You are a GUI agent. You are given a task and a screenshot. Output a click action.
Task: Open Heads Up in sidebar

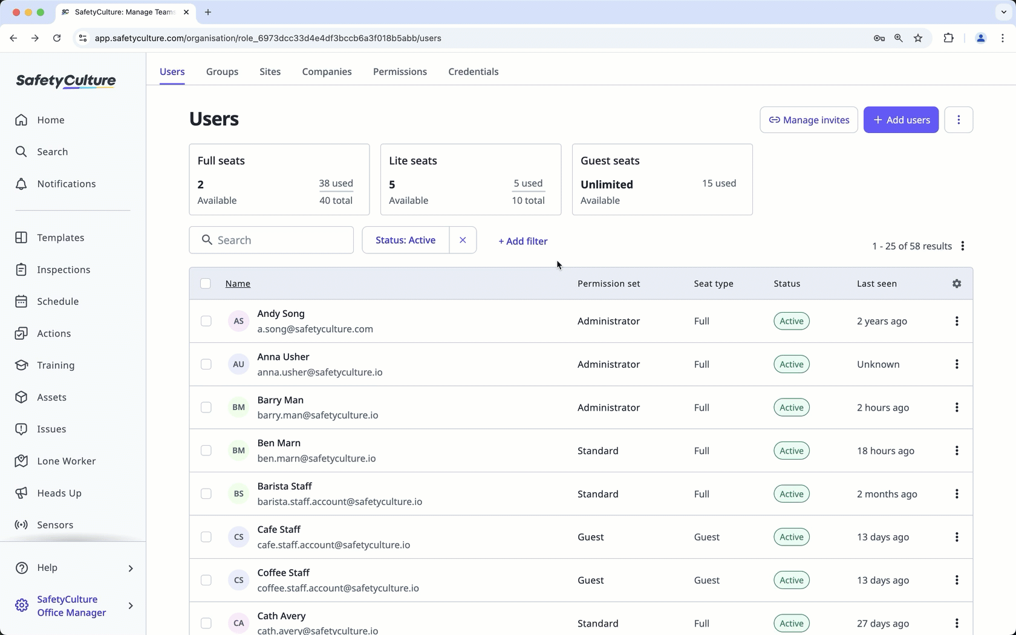[x=48, y=493]
